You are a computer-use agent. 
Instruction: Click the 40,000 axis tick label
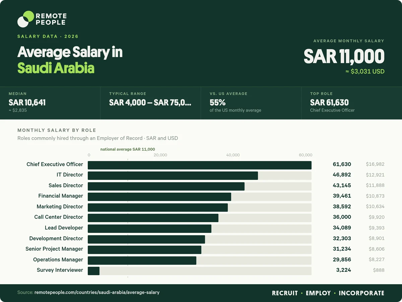pyautogui.click(x=233, y=155)
